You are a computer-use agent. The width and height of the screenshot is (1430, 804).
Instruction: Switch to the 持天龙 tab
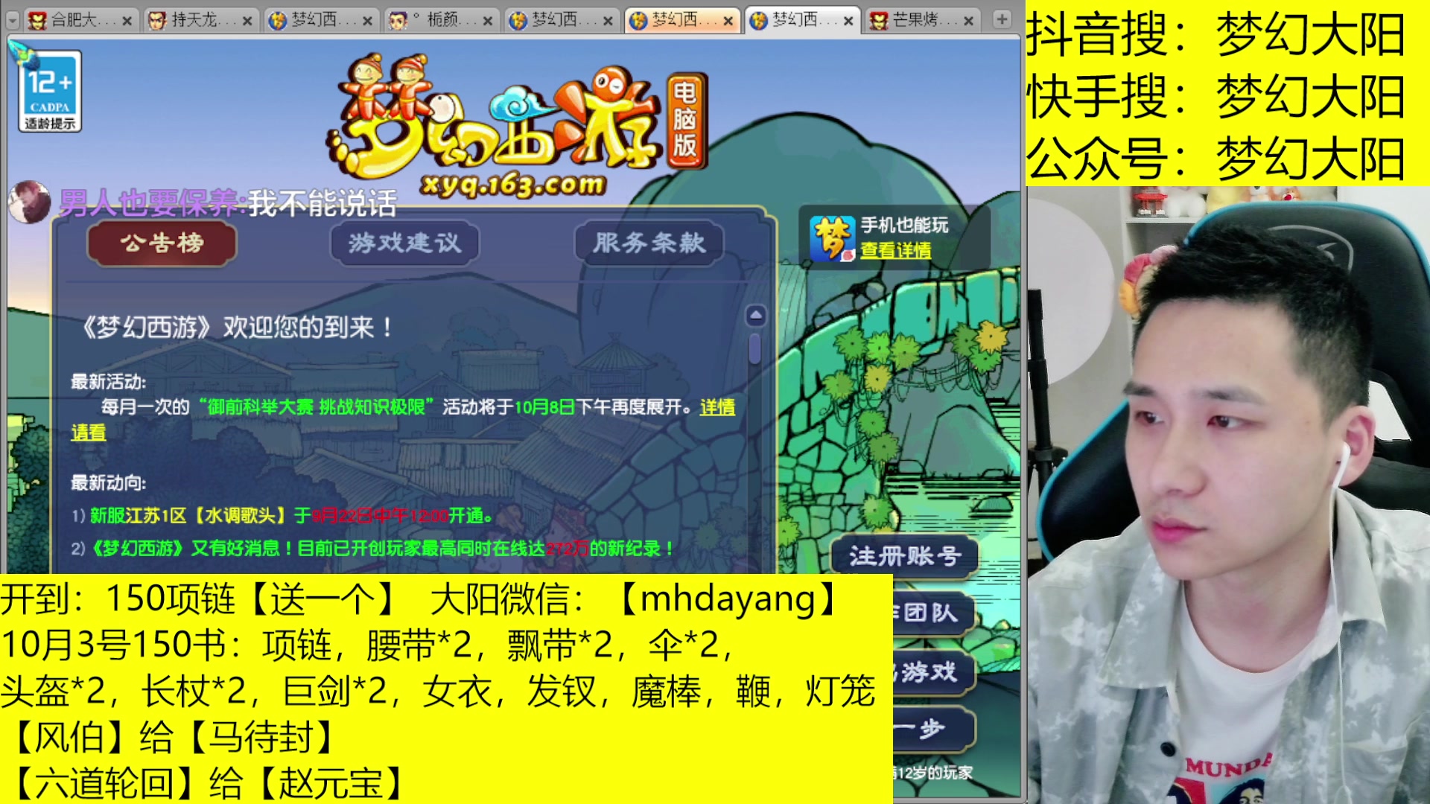click(200, 20)
